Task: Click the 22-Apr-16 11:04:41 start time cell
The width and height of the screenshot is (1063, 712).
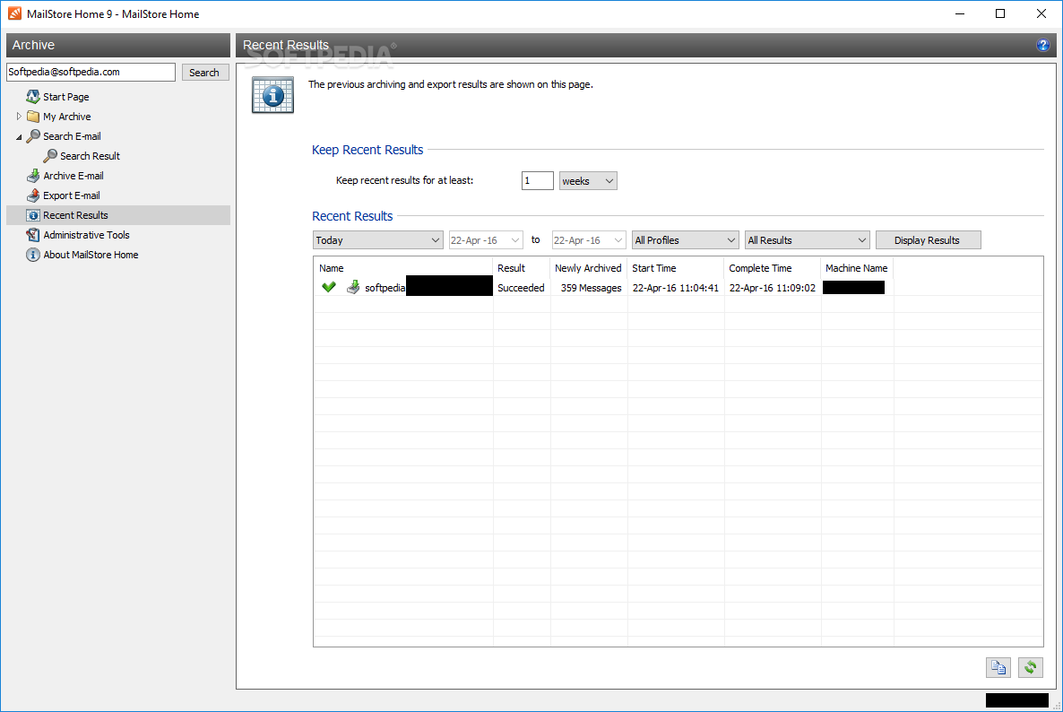Action: 675,288
